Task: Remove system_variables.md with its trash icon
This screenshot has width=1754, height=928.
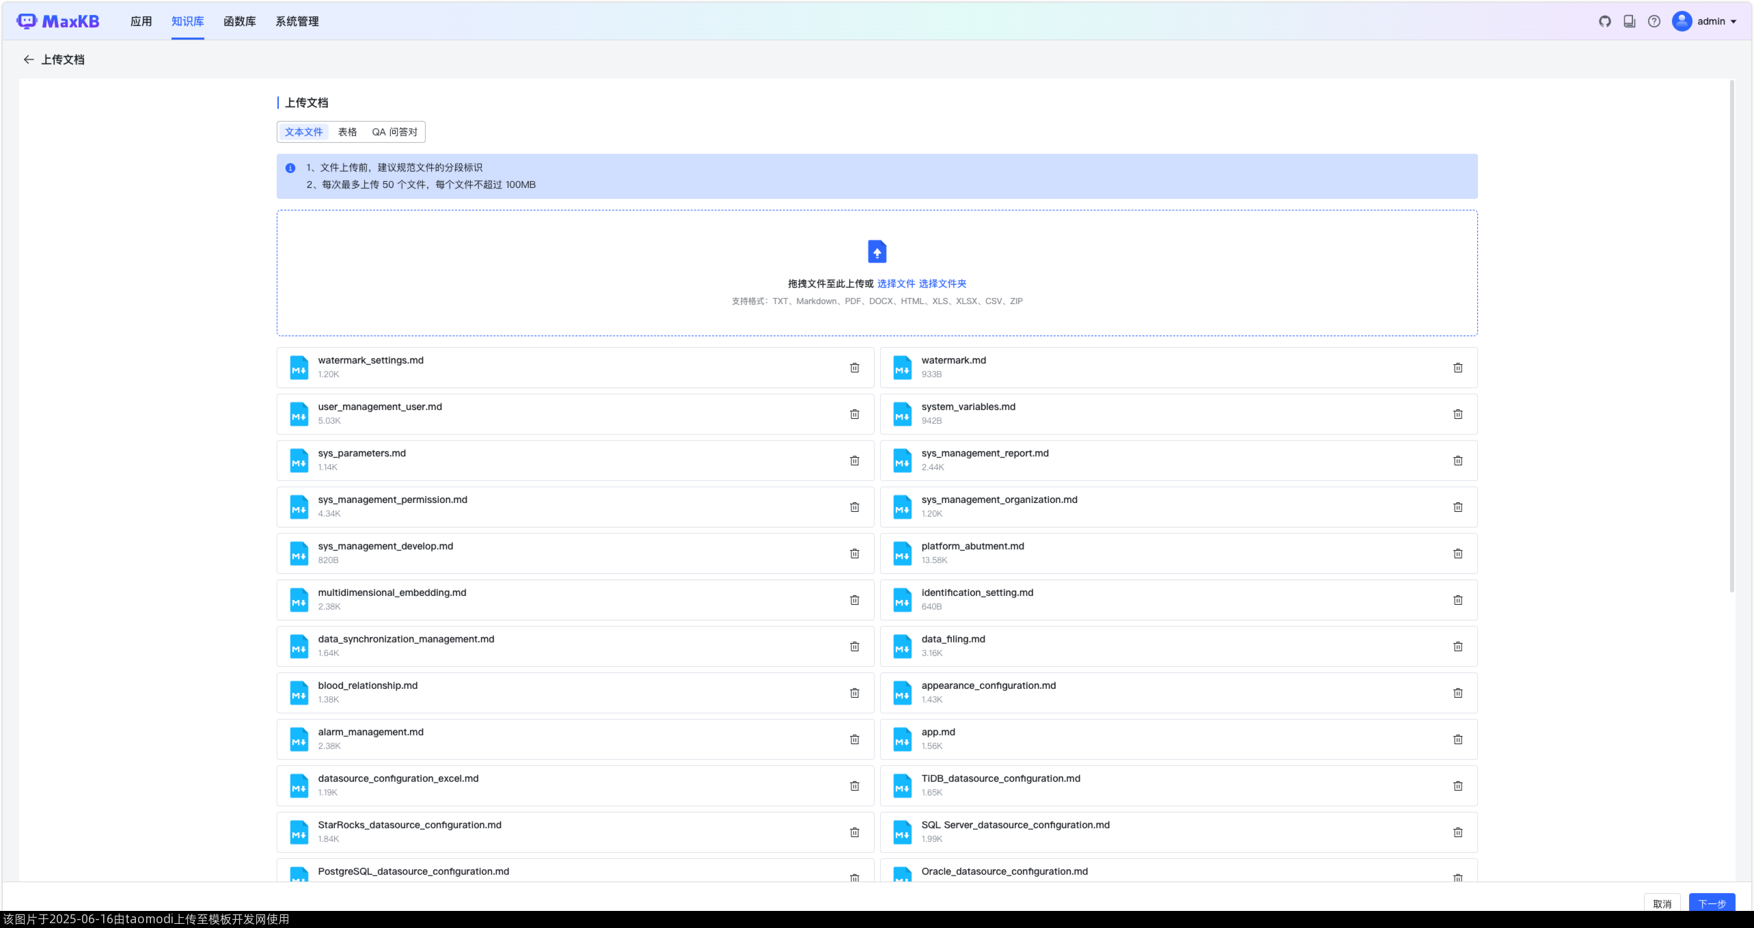Action: [x=1457, y=414]
